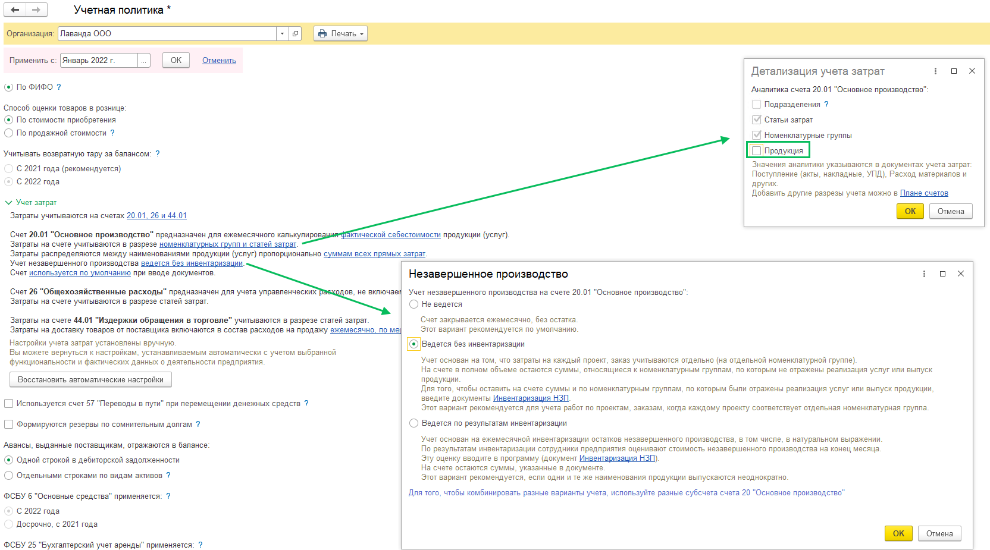Click 'Восстановить автоматические настройки' button
The image size is (990, 550).
coord(90,379)
